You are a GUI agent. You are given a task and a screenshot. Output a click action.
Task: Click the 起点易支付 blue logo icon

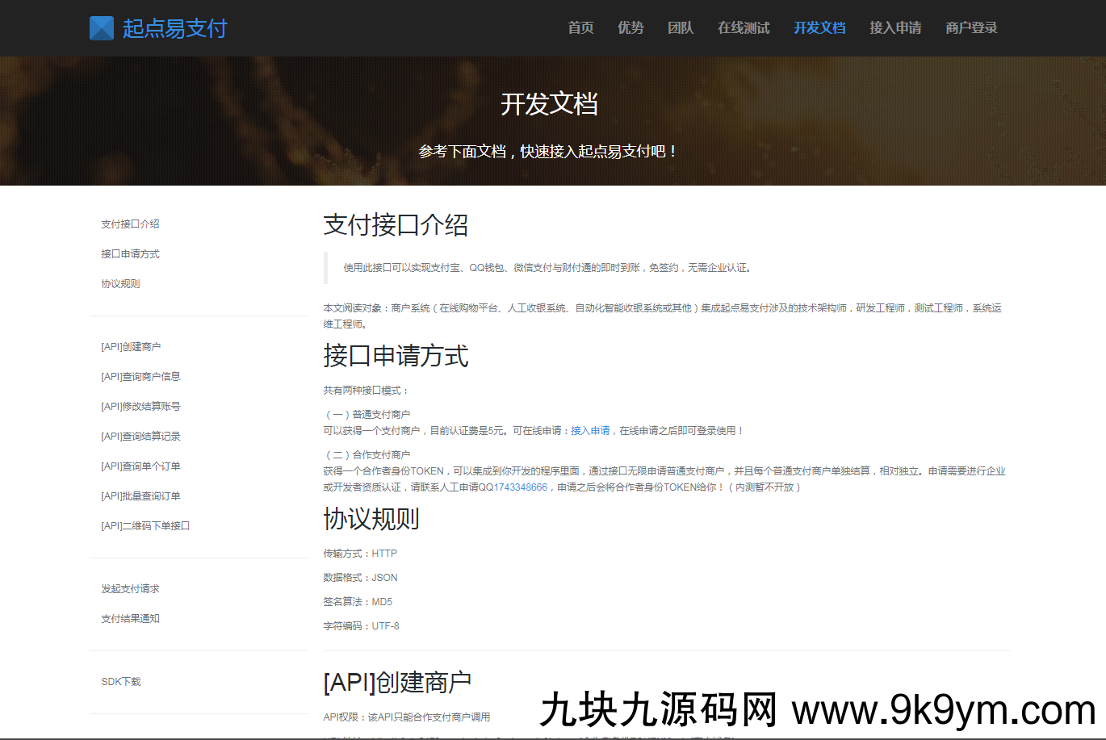(x=102, y=28)
